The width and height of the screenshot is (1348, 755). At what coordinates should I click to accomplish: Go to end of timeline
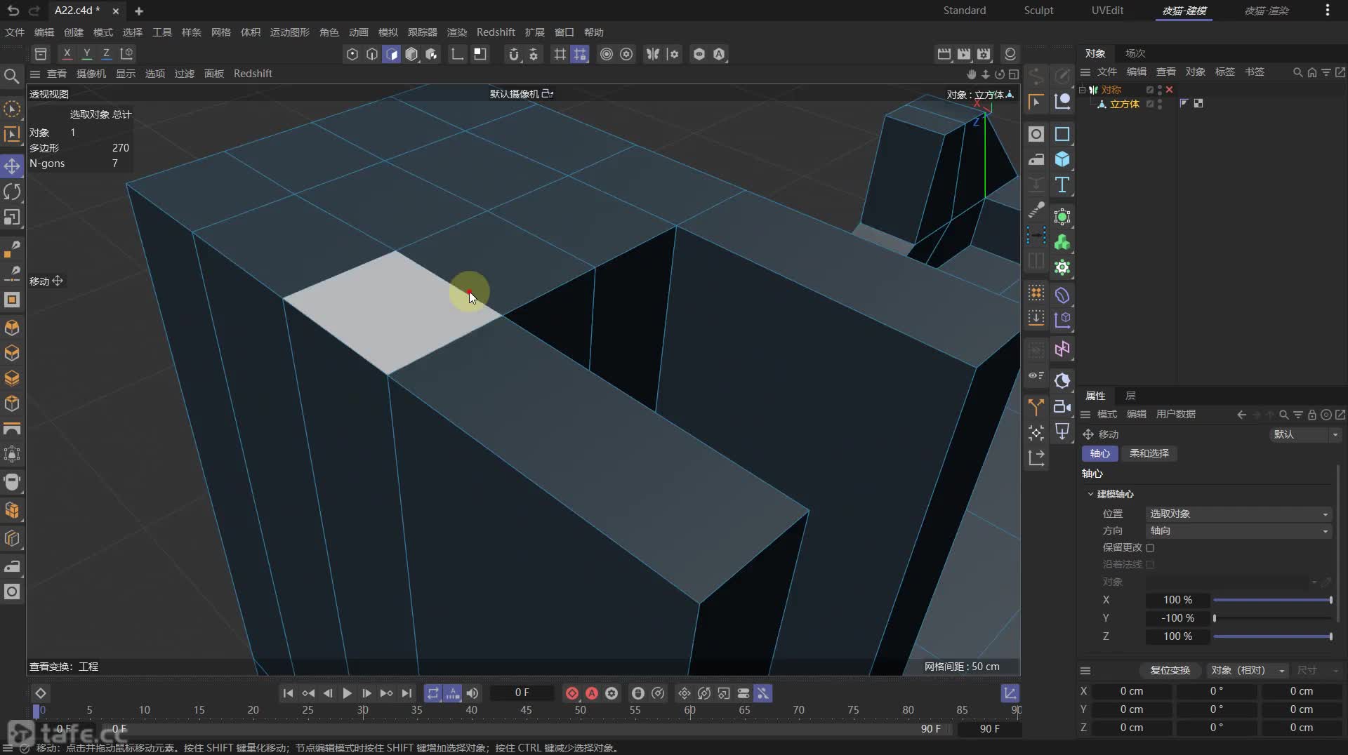coord(407,693)
